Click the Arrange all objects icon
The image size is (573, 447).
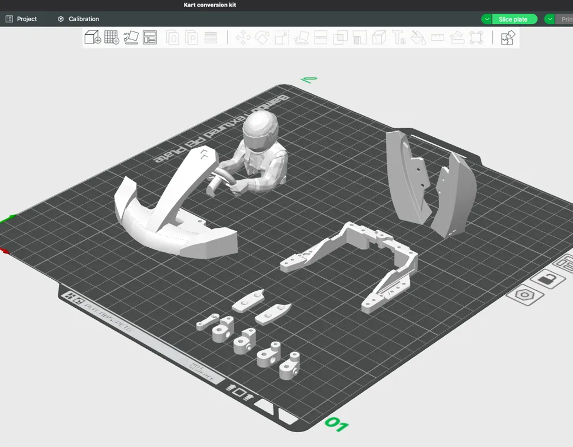(150, 38)
